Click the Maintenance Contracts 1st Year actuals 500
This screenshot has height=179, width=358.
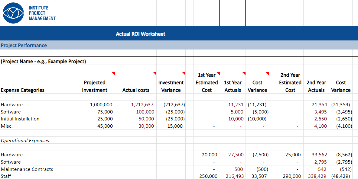tap(239, 169)
